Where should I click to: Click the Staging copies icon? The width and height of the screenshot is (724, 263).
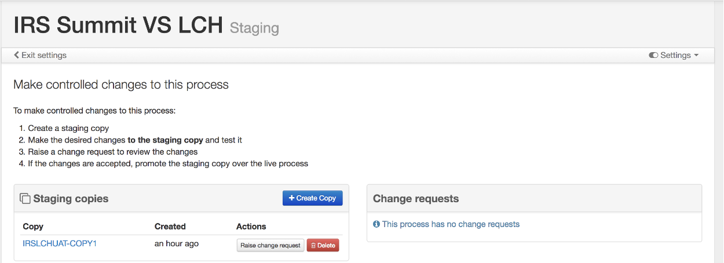(25, 199)
